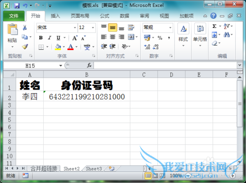Open the font size 12 dropdown
246x183 pixels.
tap(93, 27)
